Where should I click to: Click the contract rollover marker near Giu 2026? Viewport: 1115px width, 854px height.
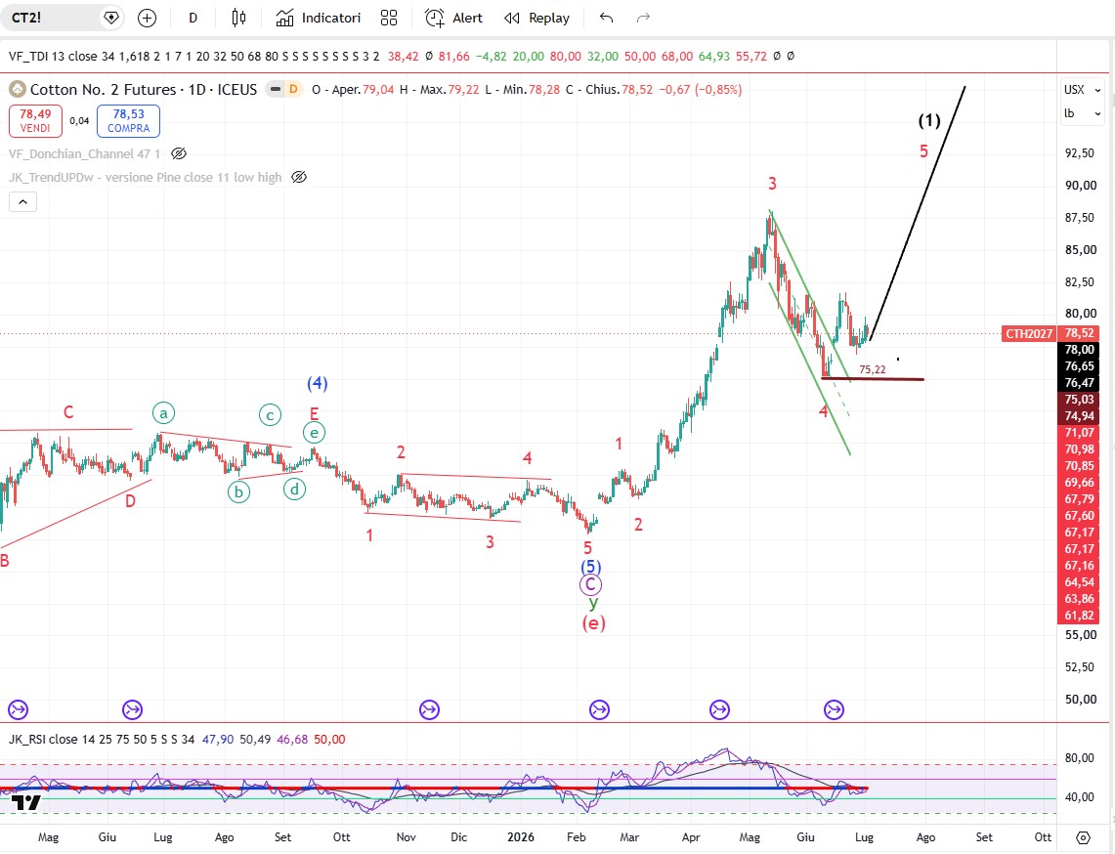point(835,709)
